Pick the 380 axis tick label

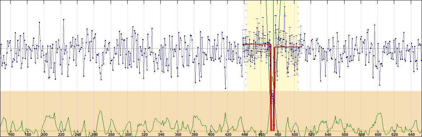[195, 134]
